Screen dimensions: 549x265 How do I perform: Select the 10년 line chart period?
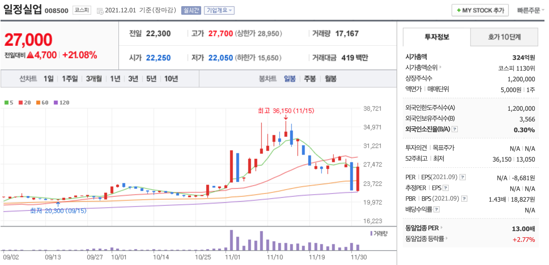(171, 79)
